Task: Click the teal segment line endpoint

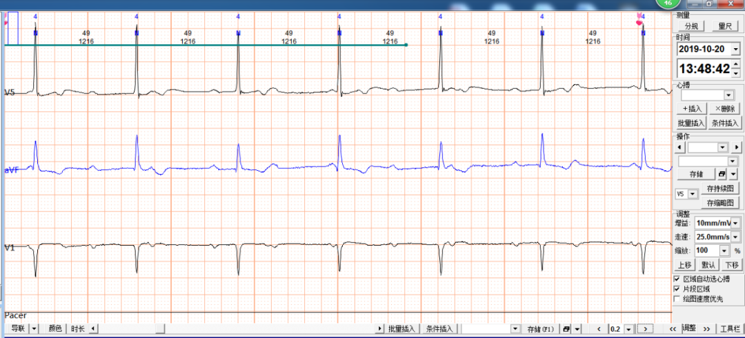Action: [x=406, y=45]
